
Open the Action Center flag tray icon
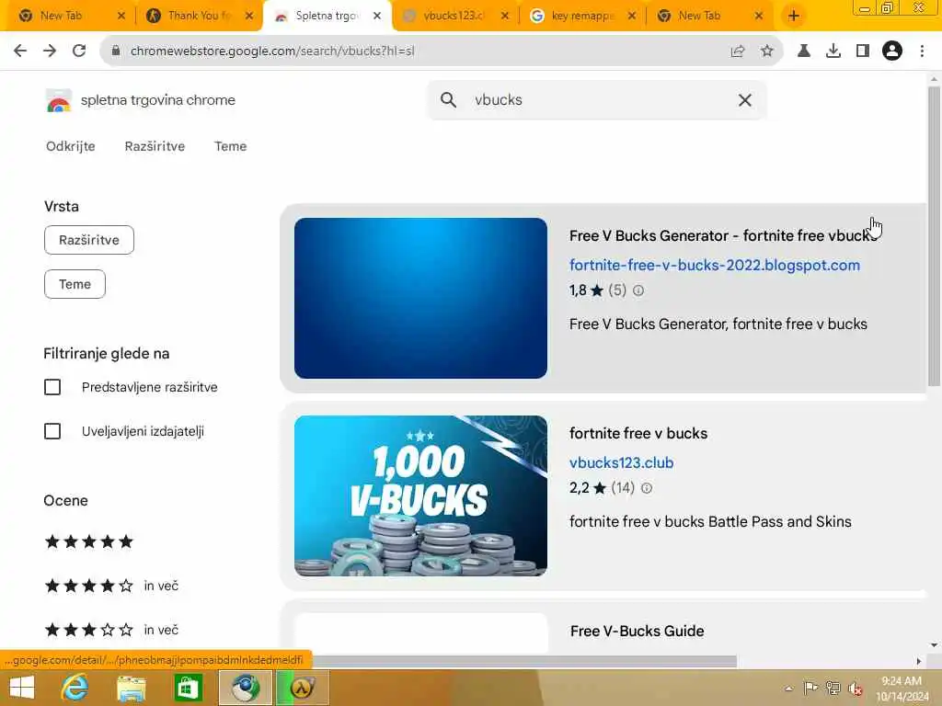(x=810, y=688)
